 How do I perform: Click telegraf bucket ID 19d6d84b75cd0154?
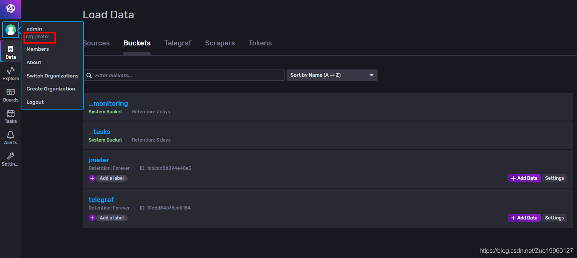point(165,208)
